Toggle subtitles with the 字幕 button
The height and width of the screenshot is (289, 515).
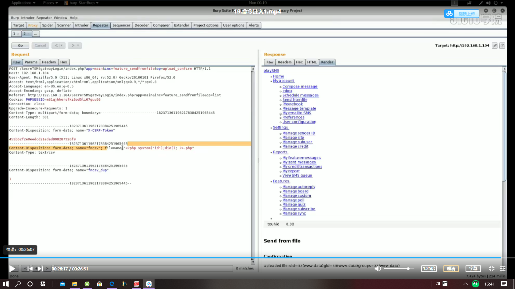pyautogui.click(x=473, y=268)
